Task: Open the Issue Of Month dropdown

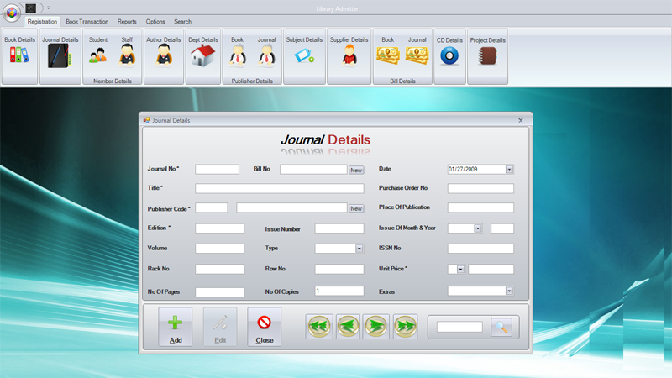Action: (x=478, y=228)
